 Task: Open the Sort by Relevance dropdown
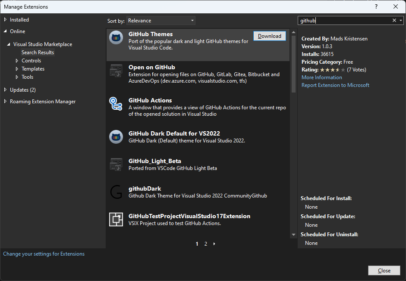[161, 20]
